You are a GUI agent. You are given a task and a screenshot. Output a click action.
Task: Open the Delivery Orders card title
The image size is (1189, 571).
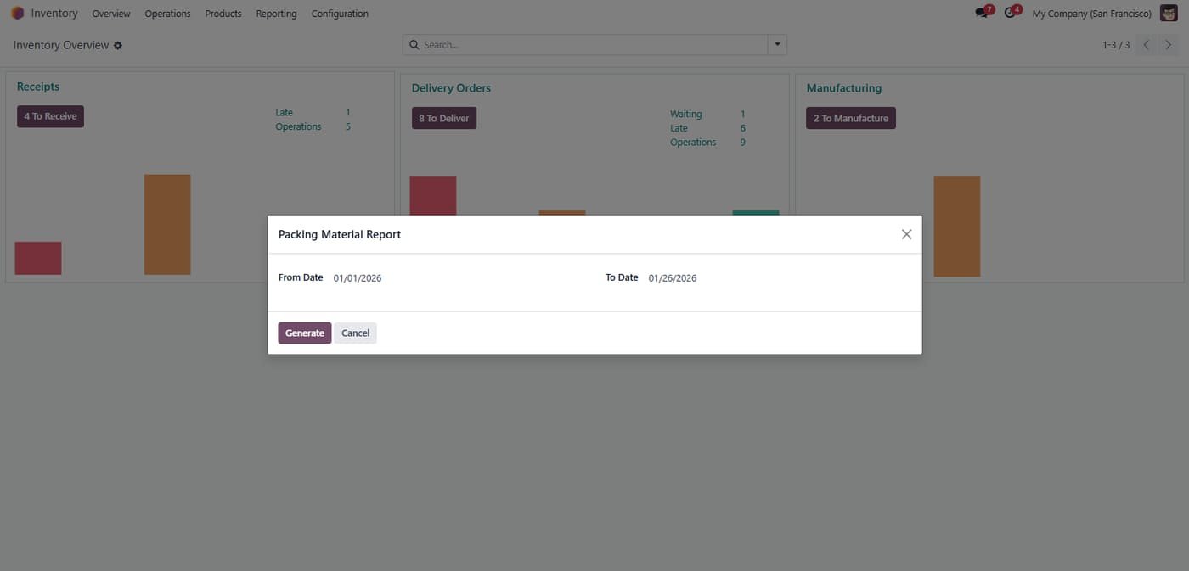451,88
